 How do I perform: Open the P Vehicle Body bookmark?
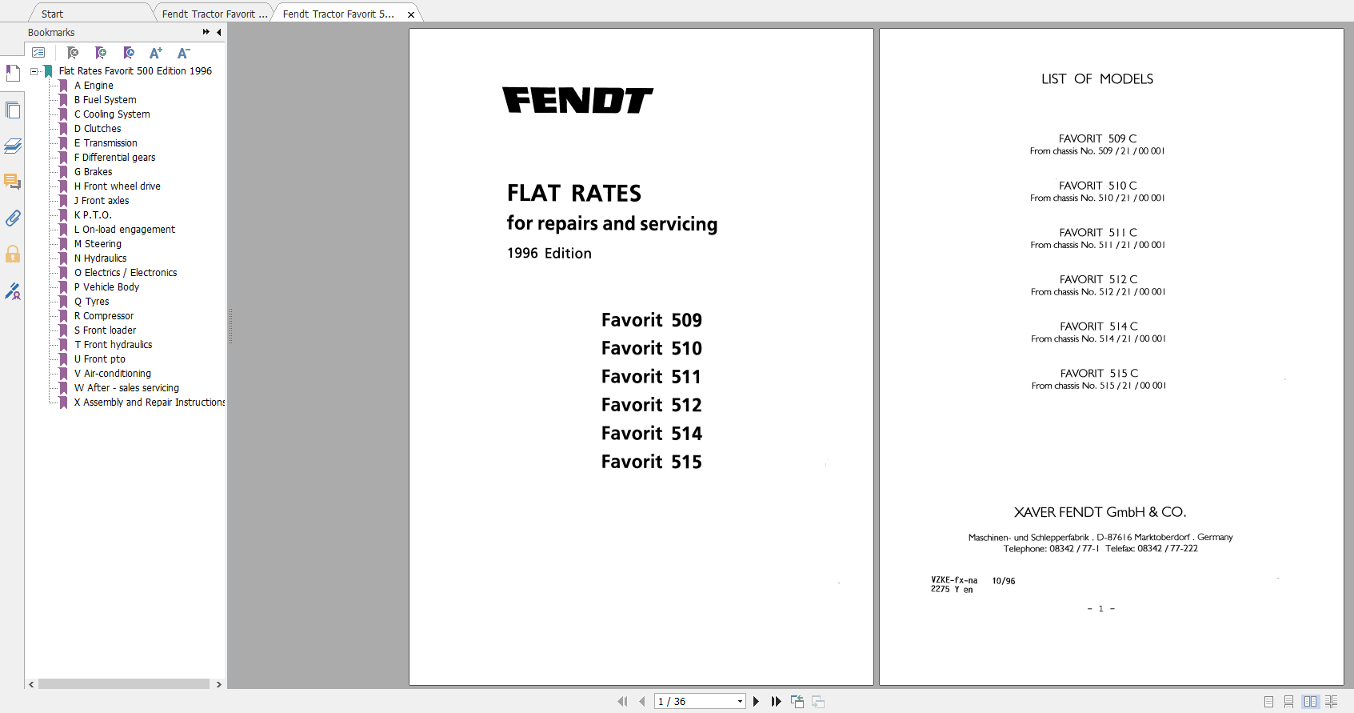[106, 287]
